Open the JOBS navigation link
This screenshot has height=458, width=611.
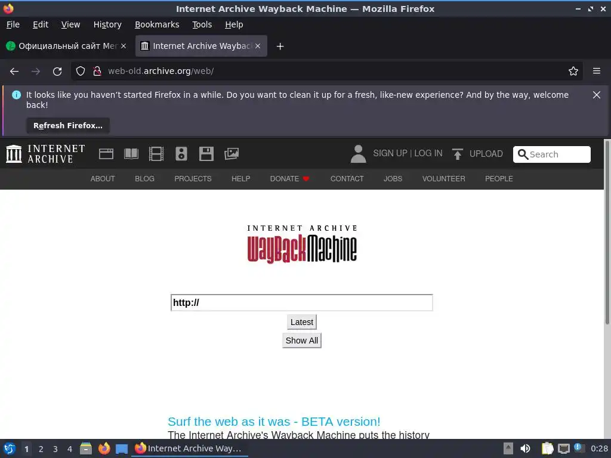(x=393, y=179)
